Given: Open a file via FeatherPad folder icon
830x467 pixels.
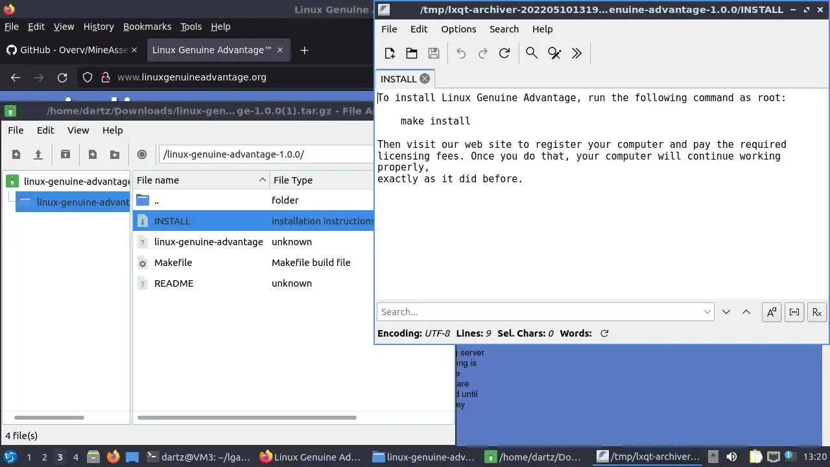Looking at the screenshot, I should tap(412, 53).
